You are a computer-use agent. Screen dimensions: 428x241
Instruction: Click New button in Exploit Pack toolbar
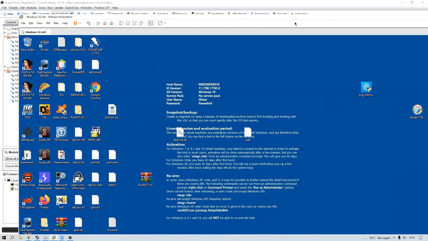[x=8, y=14]
